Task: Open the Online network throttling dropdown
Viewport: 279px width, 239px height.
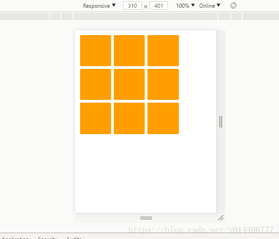Action: [x=210, y=6]
